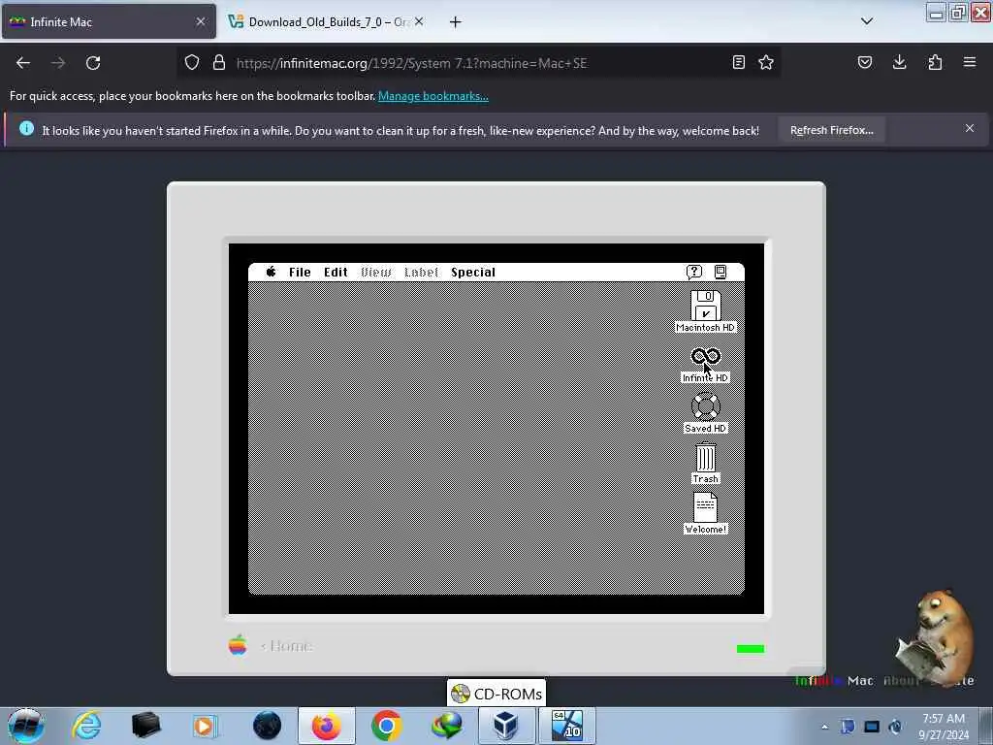Open the Save to Pocket icon
The image size is (993, 745).
tap(864, 63)
